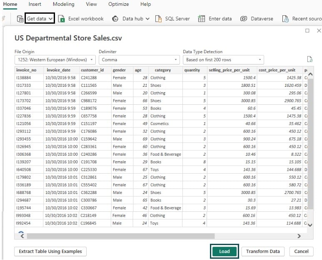Expand the Data hub dropdown arrow
Viewport: 322px width, 260px height.
pos(147,19)
